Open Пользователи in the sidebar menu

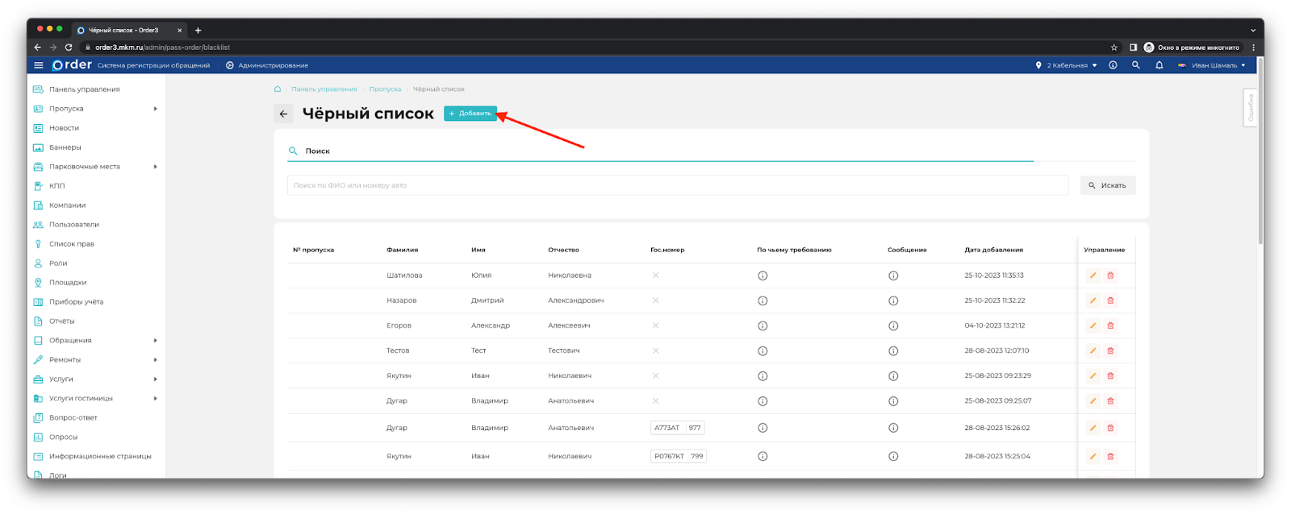tap(73, 225)
